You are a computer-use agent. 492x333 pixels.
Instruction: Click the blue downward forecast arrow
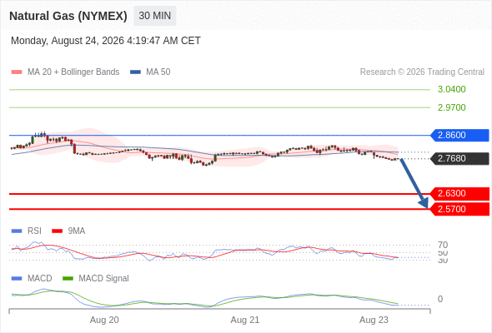[x=414, y=183]
